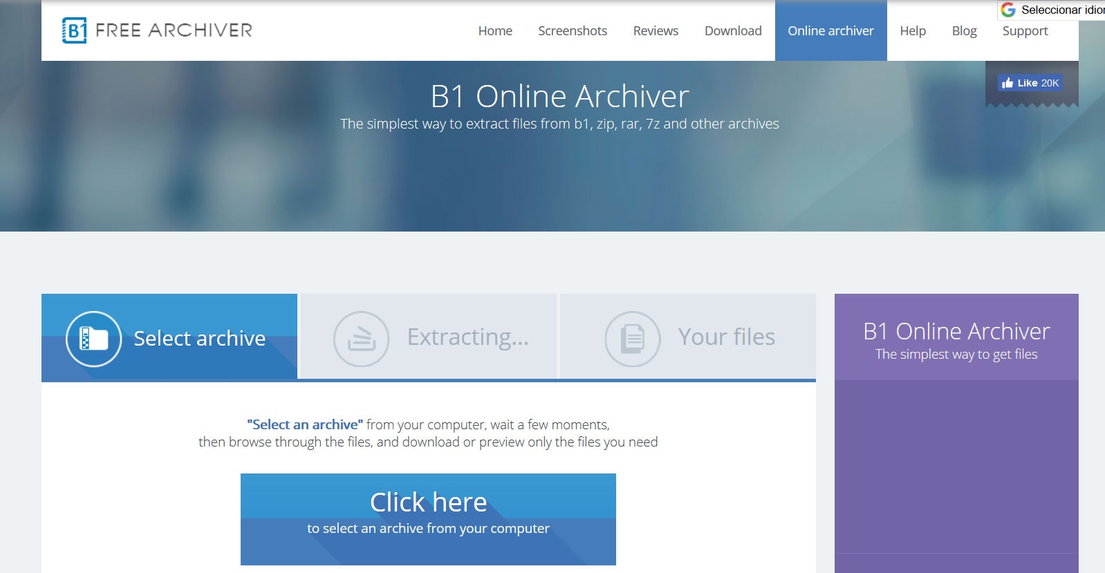Image resolution: width=1105 pixels, height=573 pixels.
Task: Click the Google translate G icon
Action: point(1008,10)
